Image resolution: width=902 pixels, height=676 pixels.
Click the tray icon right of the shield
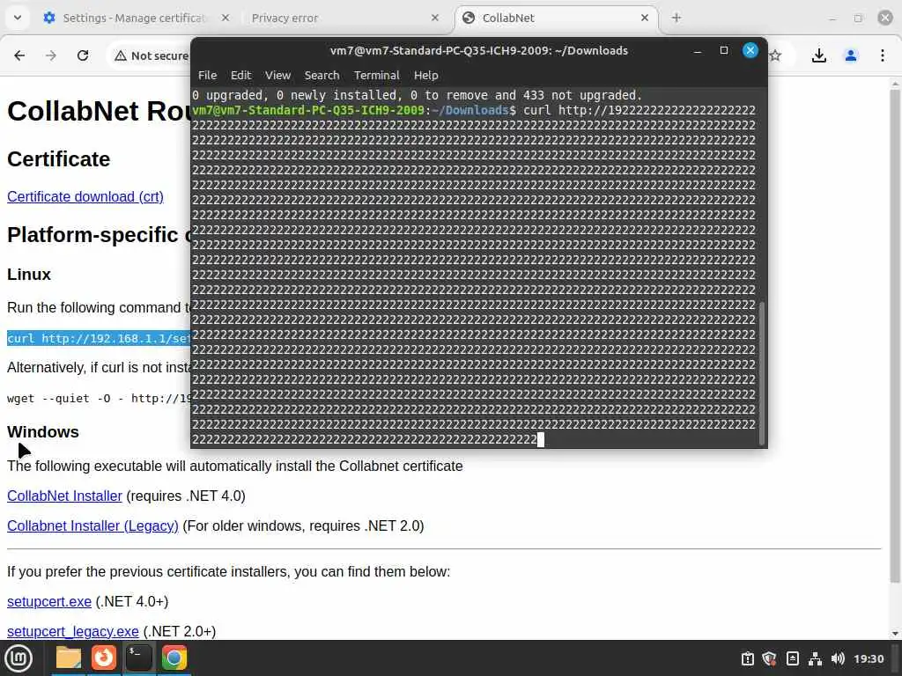pyautogui.click(x=793, y=658)
